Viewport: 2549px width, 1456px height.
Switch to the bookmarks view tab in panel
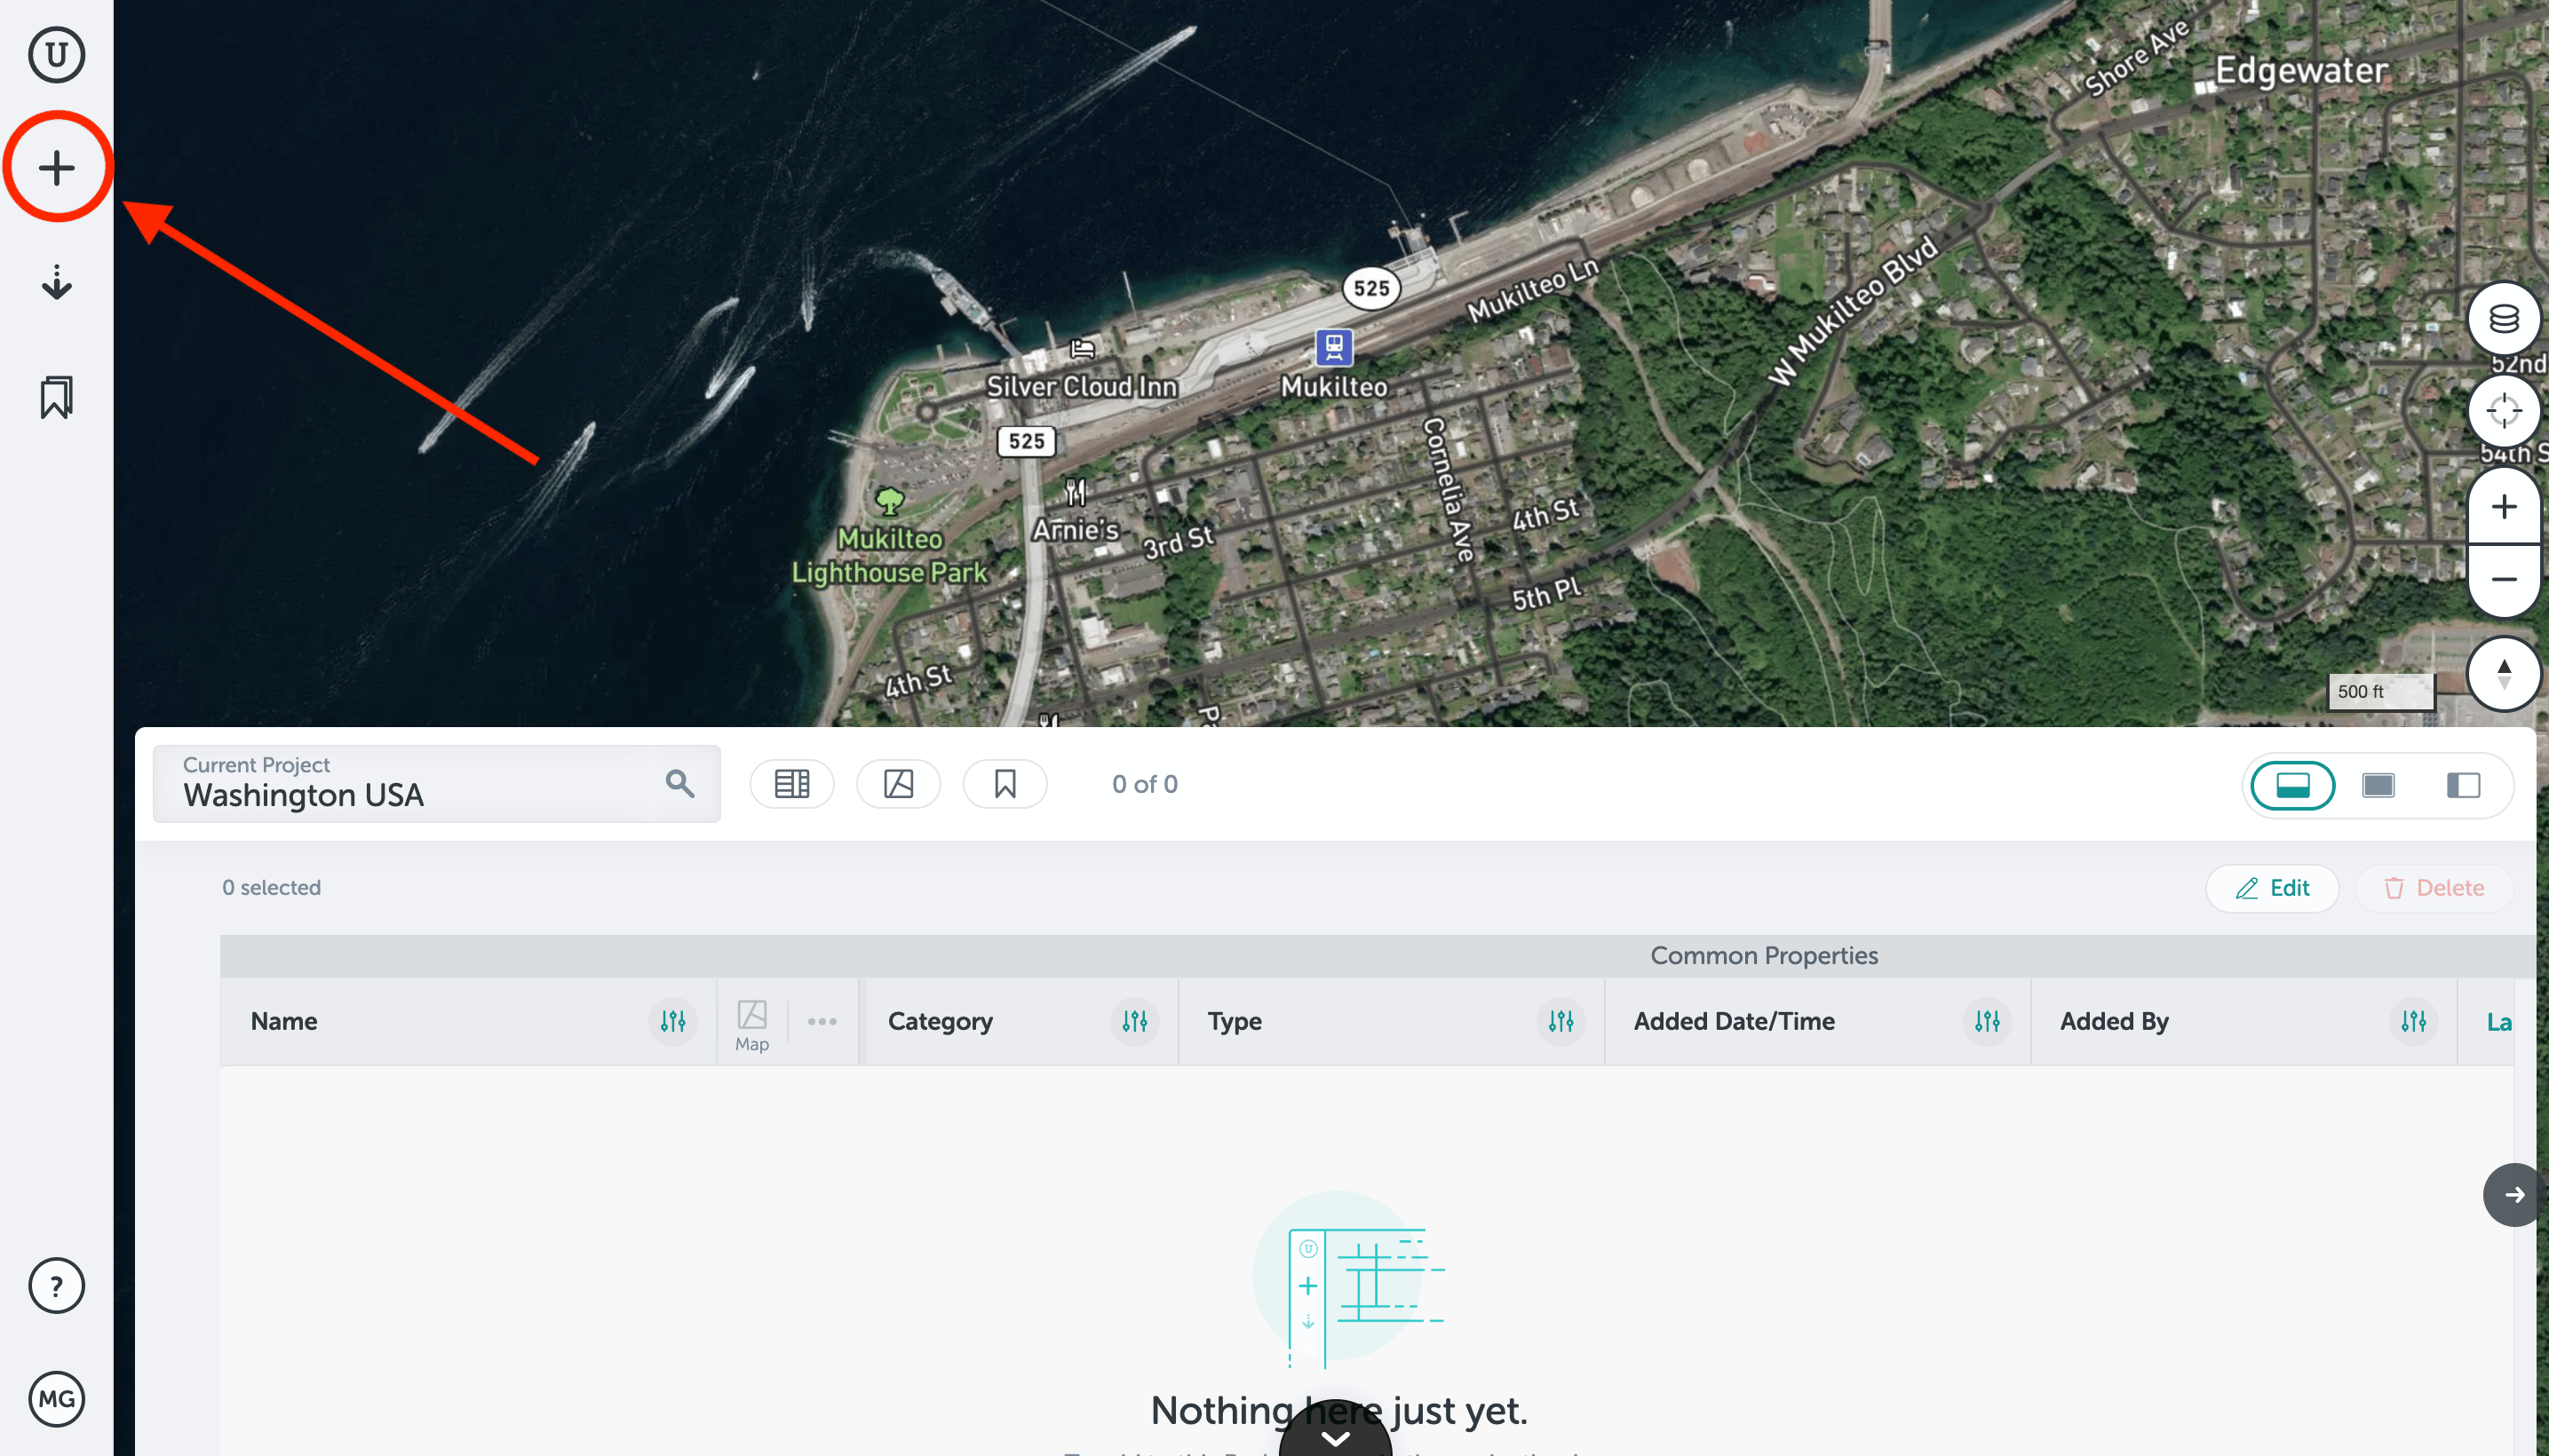[1005, 783]
